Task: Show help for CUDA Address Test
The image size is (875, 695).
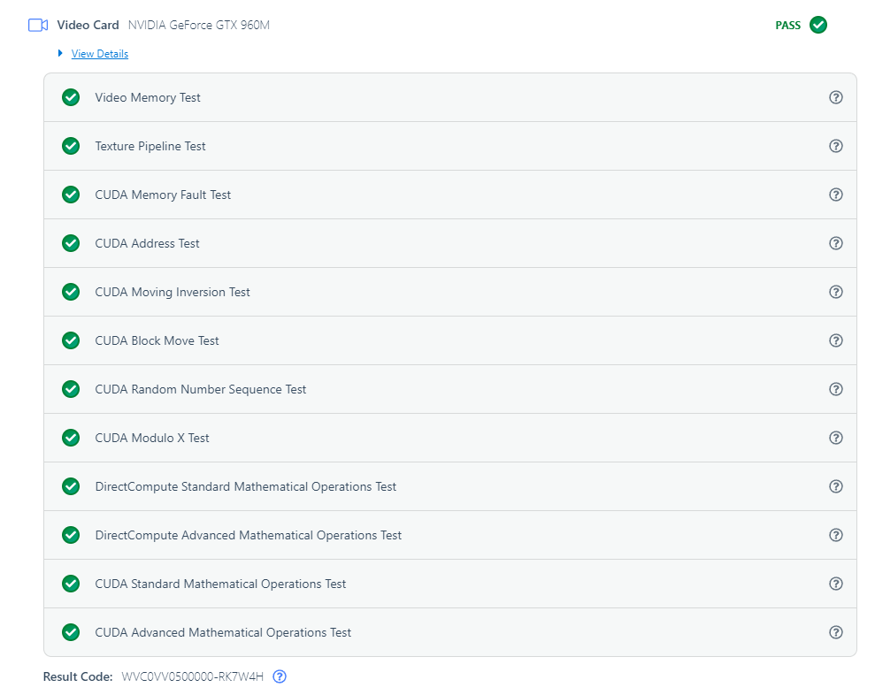Action: (835, 243)
